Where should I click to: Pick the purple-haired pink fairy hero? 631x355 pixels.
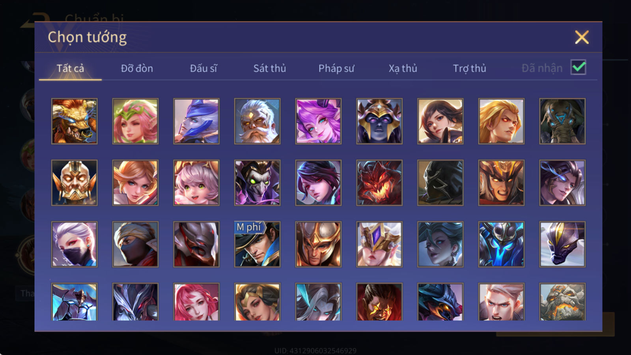tap(318, 121)
